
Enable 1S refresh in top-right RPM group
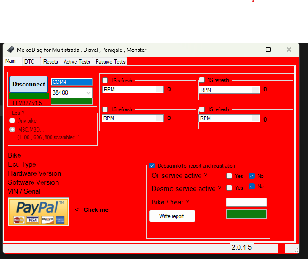coord(202,80)
